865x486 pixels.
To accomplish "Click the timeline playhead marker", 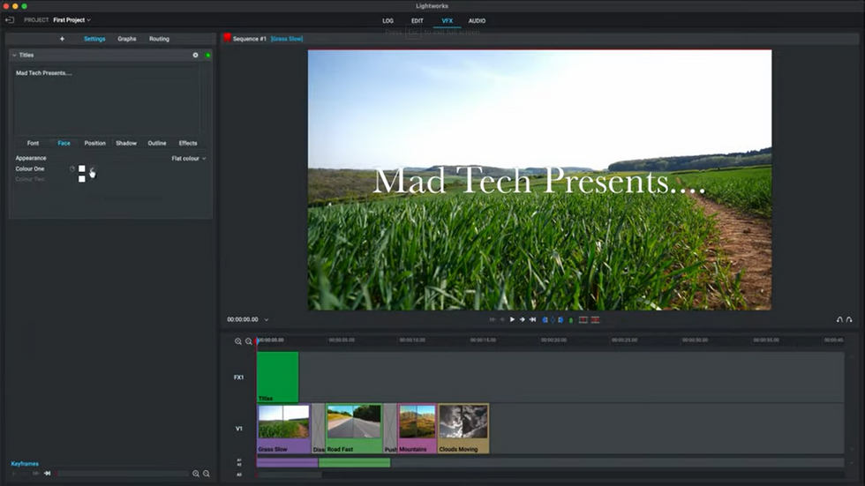I will click(257, 340).
